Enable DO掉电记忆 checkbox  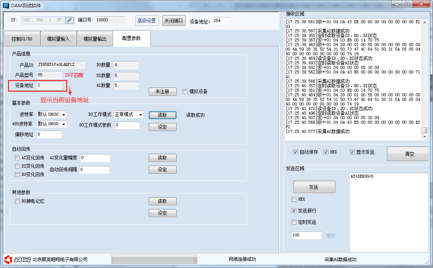pyautogui.click(x=17, y=201)
